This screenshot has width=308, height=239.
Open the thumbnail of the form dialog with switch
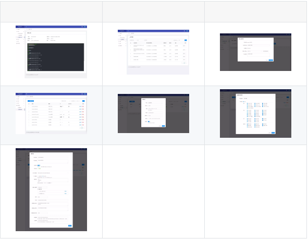pos(153,114)
